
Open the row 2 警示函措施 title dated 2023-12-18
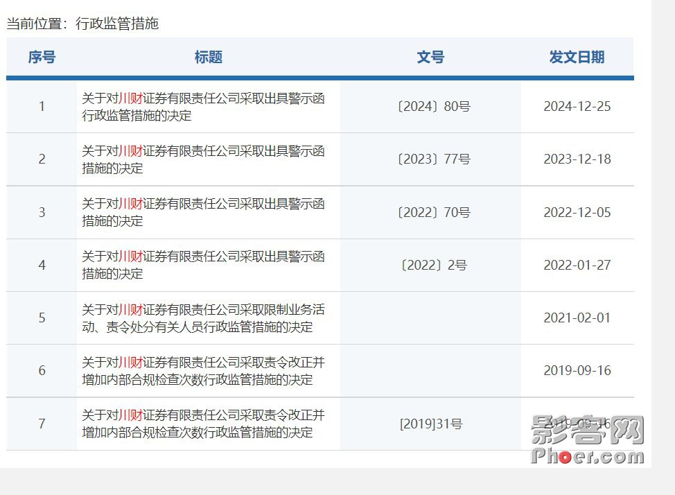click(203, 159)
